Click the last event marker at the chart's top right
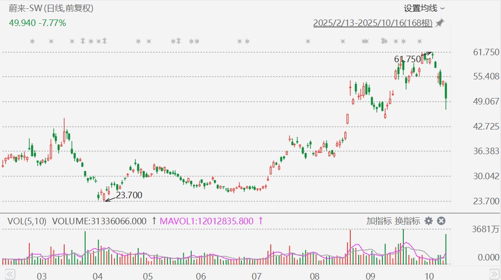 tap(420, 41)
